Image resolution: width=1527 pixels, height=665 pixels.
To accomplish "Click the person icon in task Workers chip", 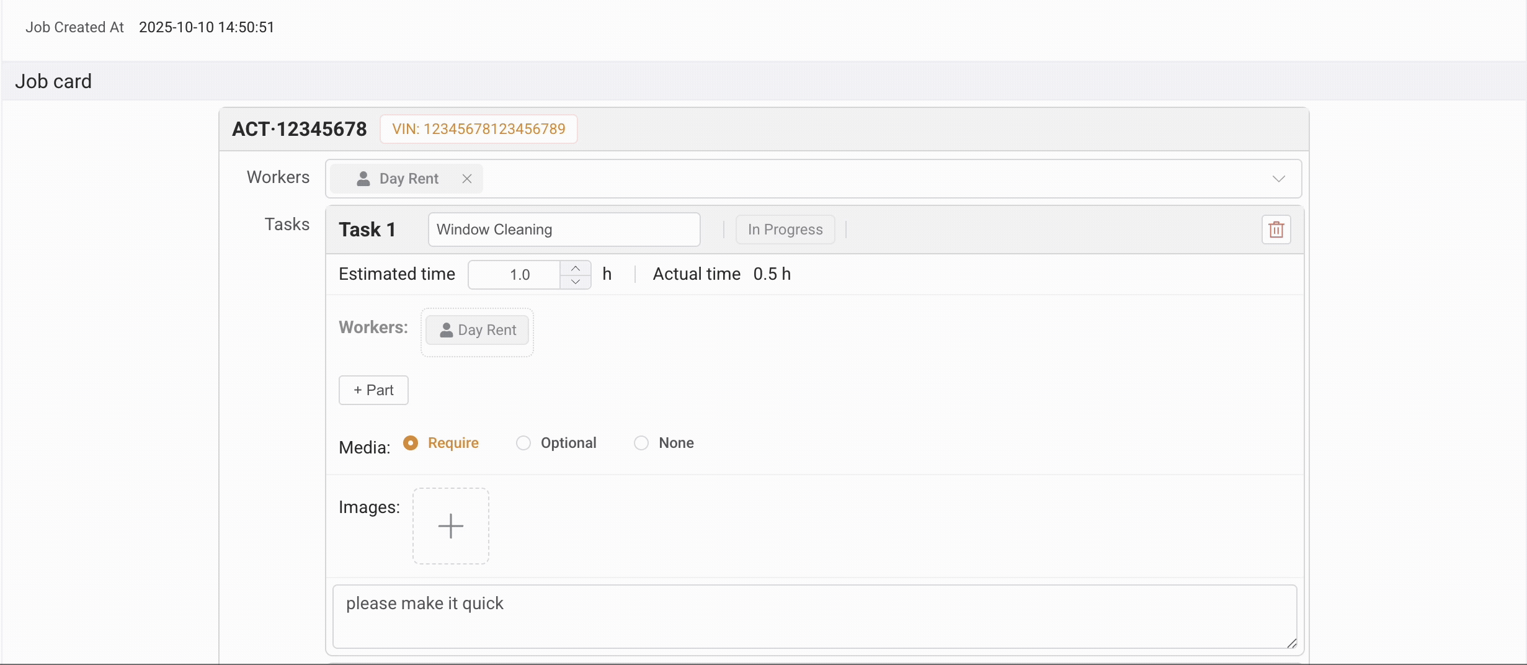I will click(x=446, y=330).
